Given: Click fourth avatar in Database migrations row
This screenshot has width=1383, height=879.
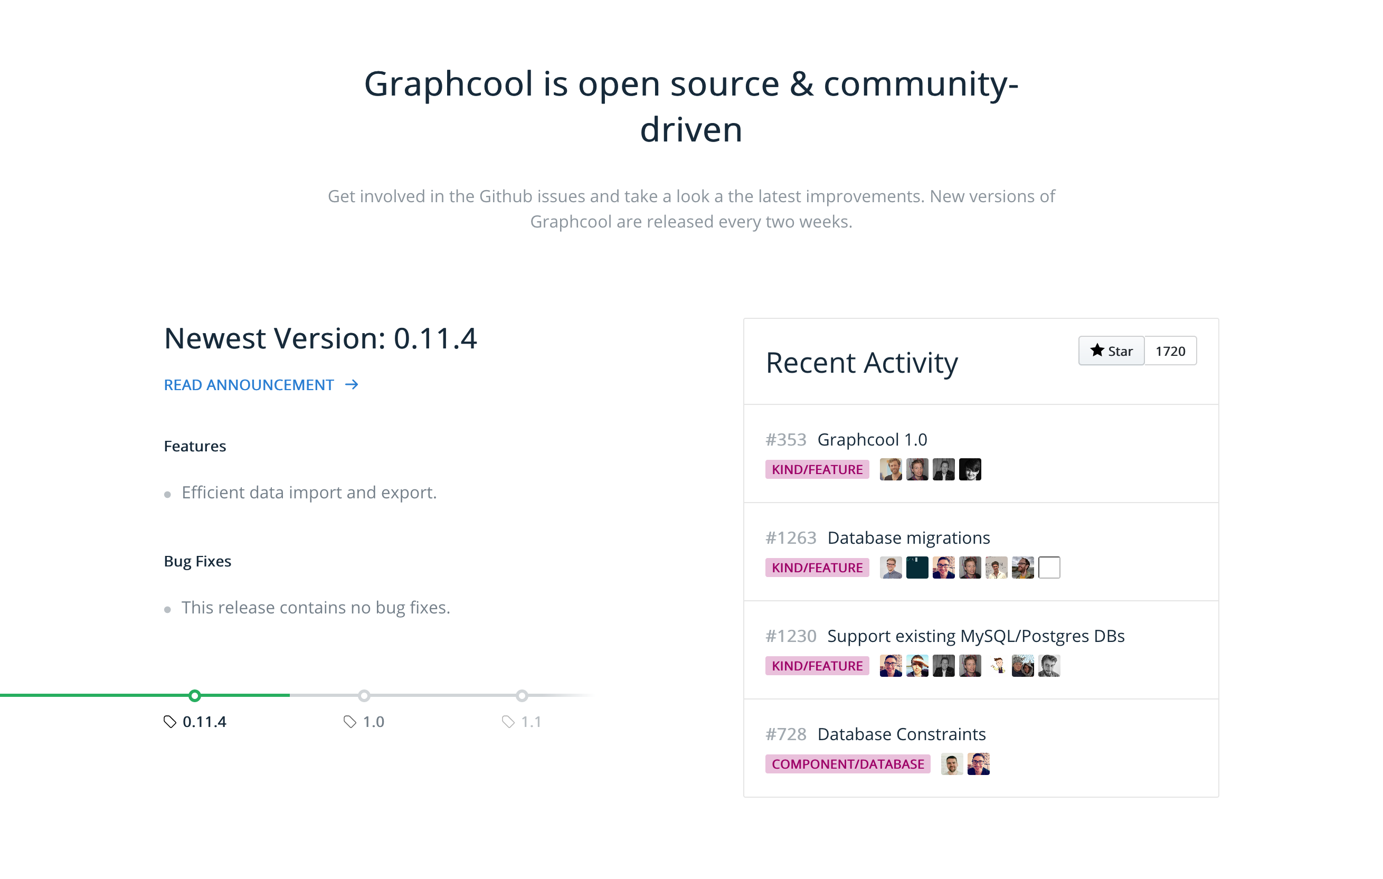Looking at the screenshot, I should coord(970,568).
